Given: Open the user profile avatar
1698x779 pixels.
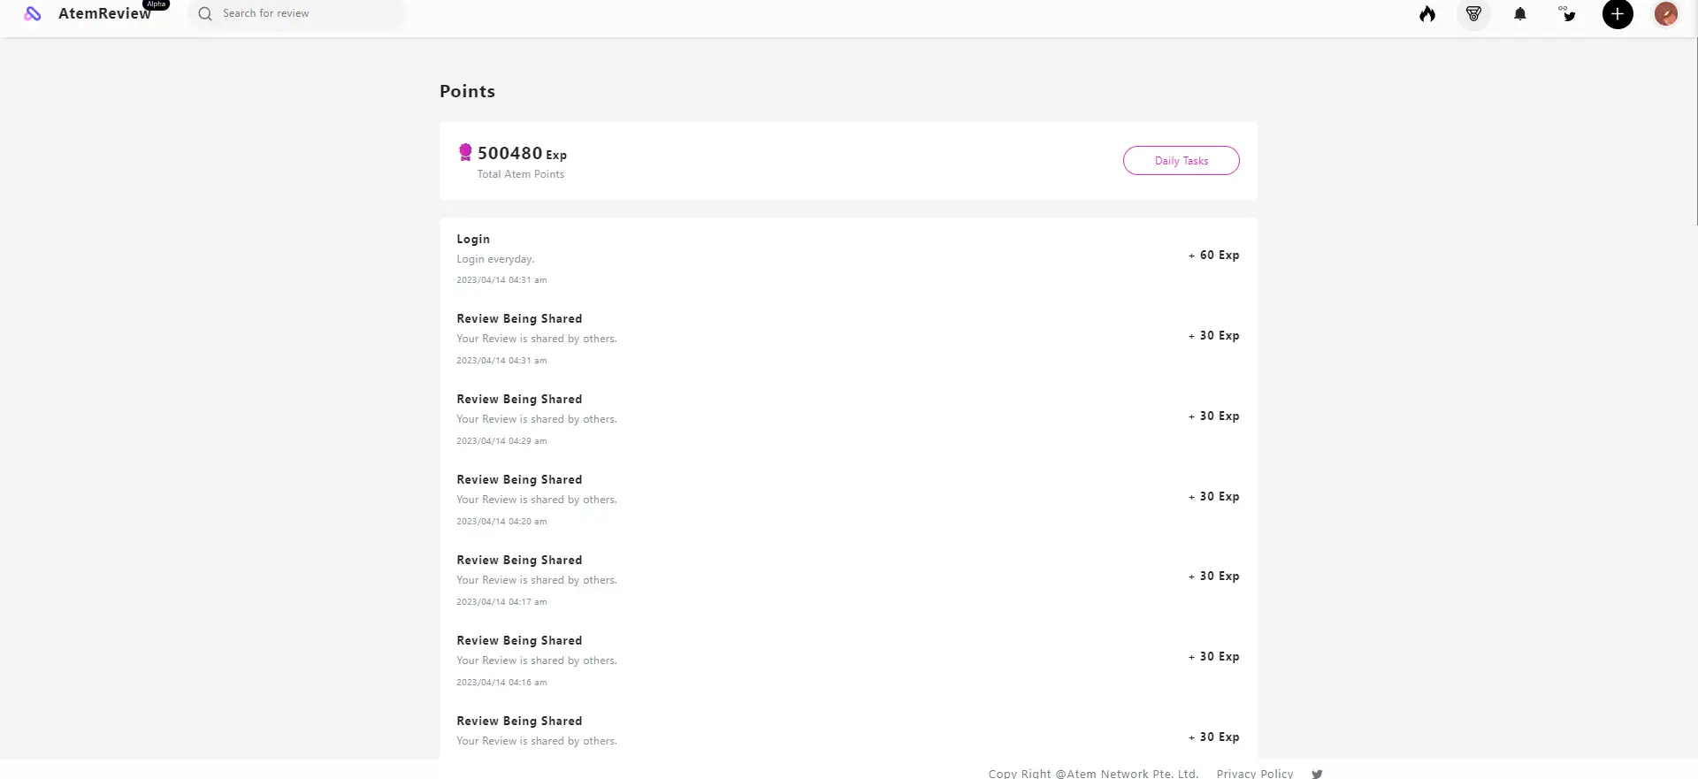Looking at the screenshot, I should coord(1666,14).
